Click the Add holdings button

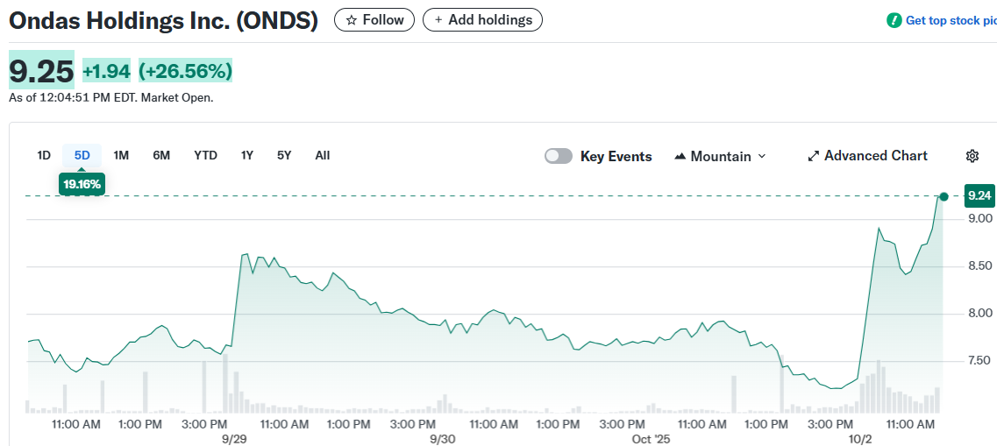[x=482, y=20]
